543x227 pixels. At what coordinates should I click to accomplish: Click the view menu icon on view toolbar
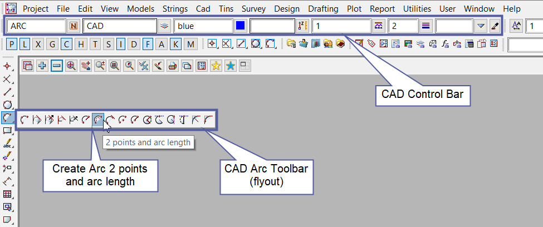pos(28,66)
